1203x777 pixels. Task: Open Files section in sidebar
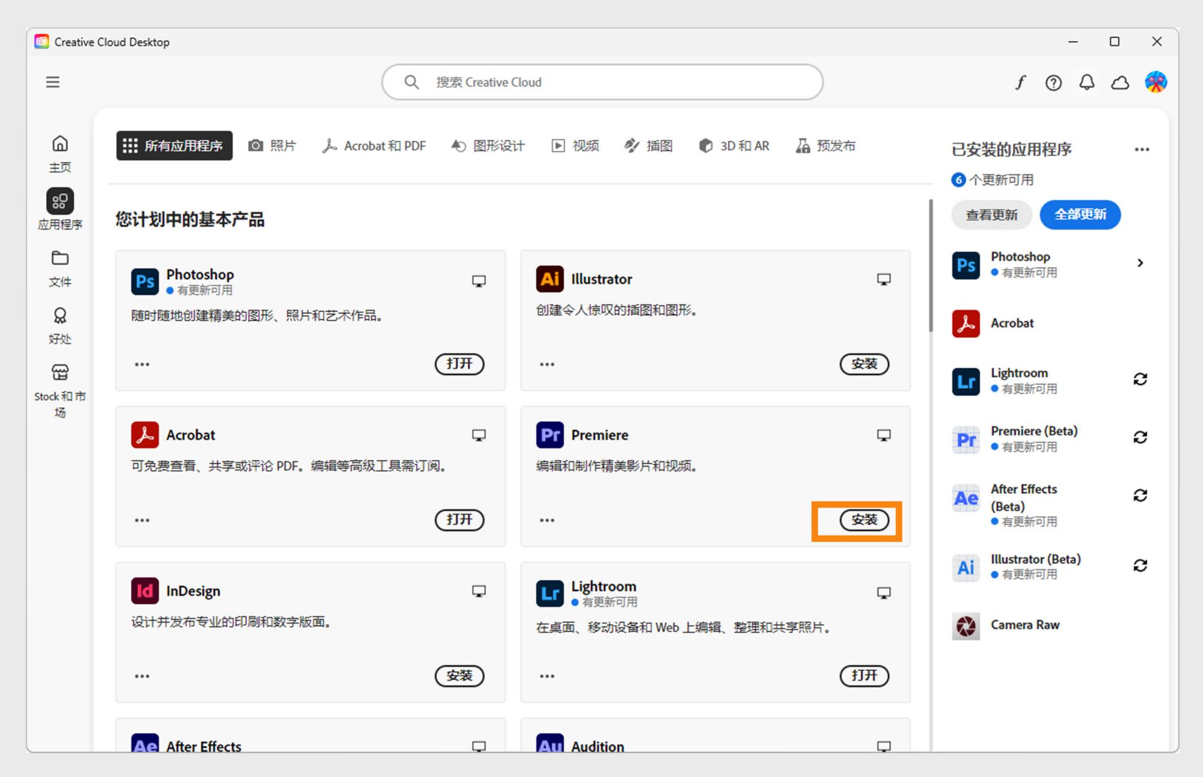click(x=60, y=269)
